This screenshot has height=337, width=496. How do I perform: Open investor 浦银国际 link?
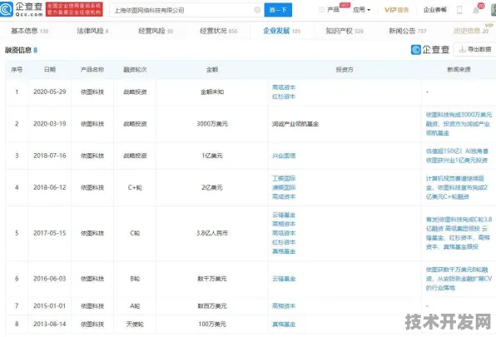point(284,187)
